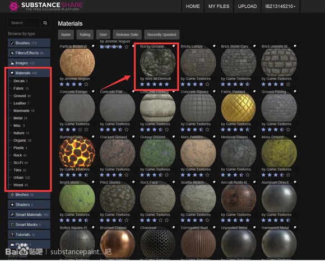Click the Smart Masks category icon
Screen dimensions: 325x261
pos(12,225)
